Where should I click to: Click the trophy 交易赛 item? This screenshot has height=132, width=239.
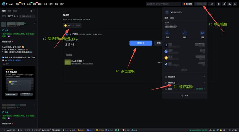click(x=126, y=130)
